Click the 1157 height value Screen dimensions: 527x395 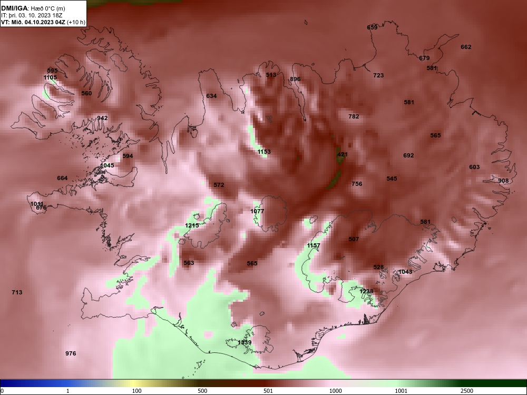click(x=313, y=246)
